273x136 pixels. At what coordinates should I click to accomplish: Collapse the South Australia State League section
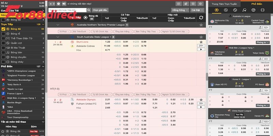click(x=58, y=37)
